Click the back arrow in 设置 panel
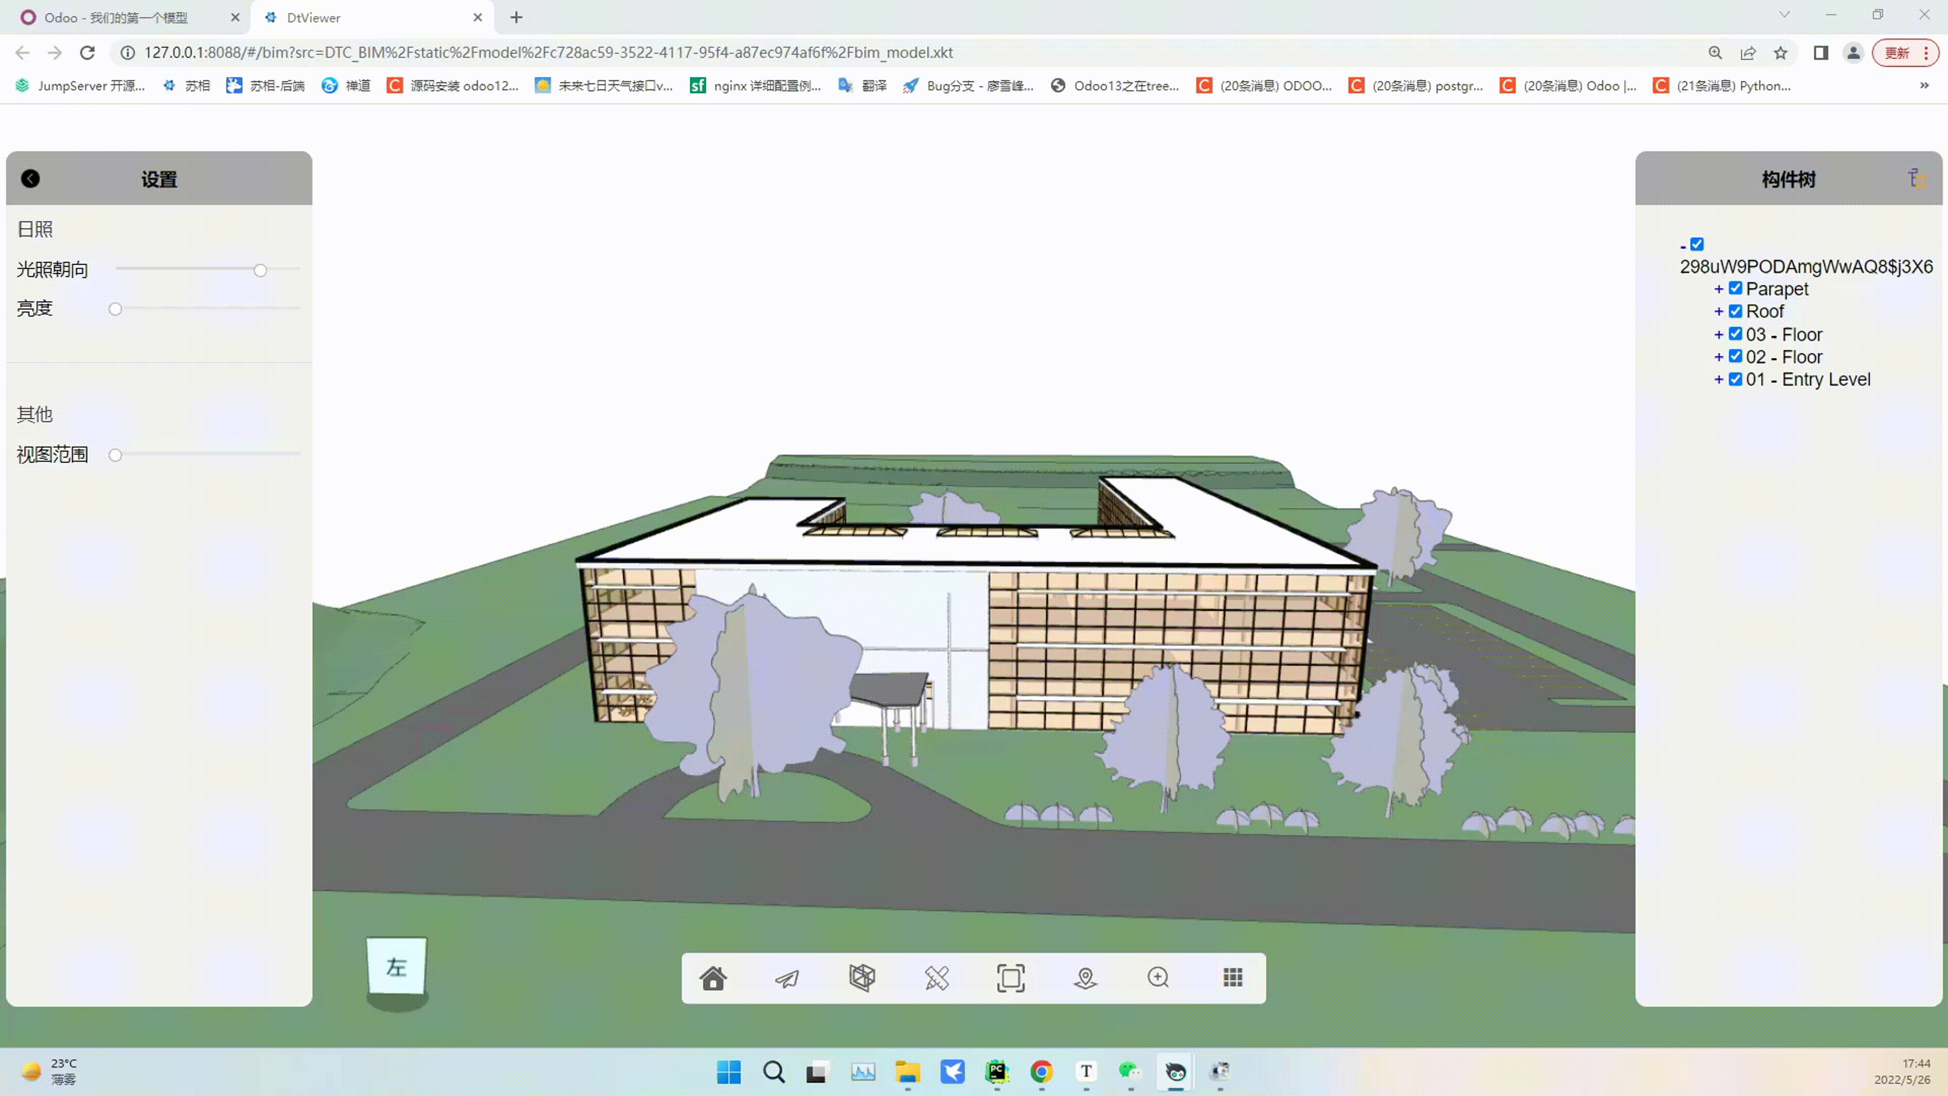The width and height of the screenshot is (1948, 1096). pos(30,179)
